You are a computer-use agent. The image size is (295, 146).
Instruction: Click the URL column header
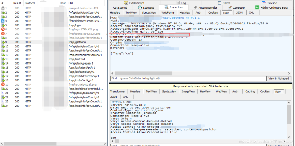click(71, 3)
